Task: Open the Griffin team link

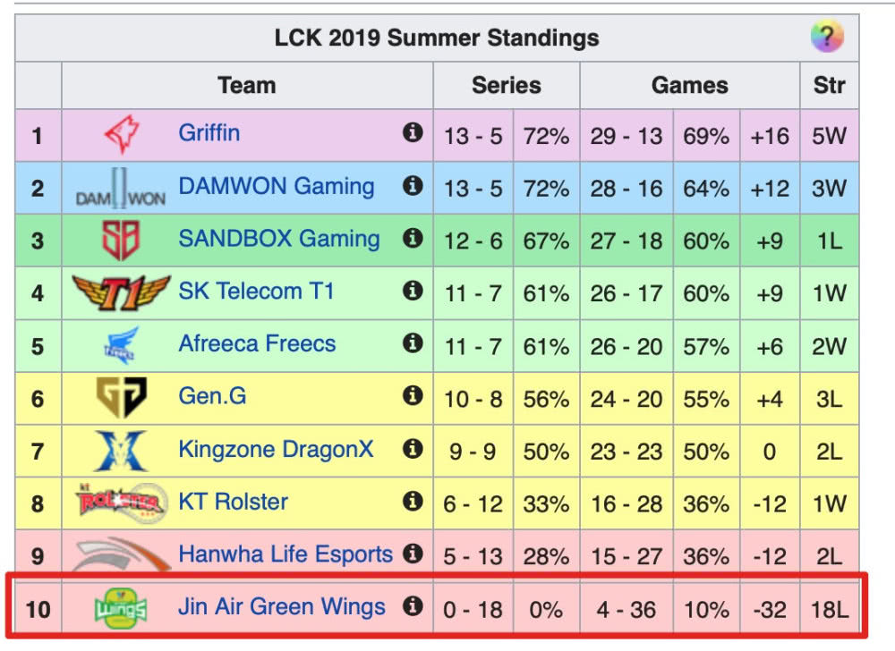Action: tap(209, 133)
